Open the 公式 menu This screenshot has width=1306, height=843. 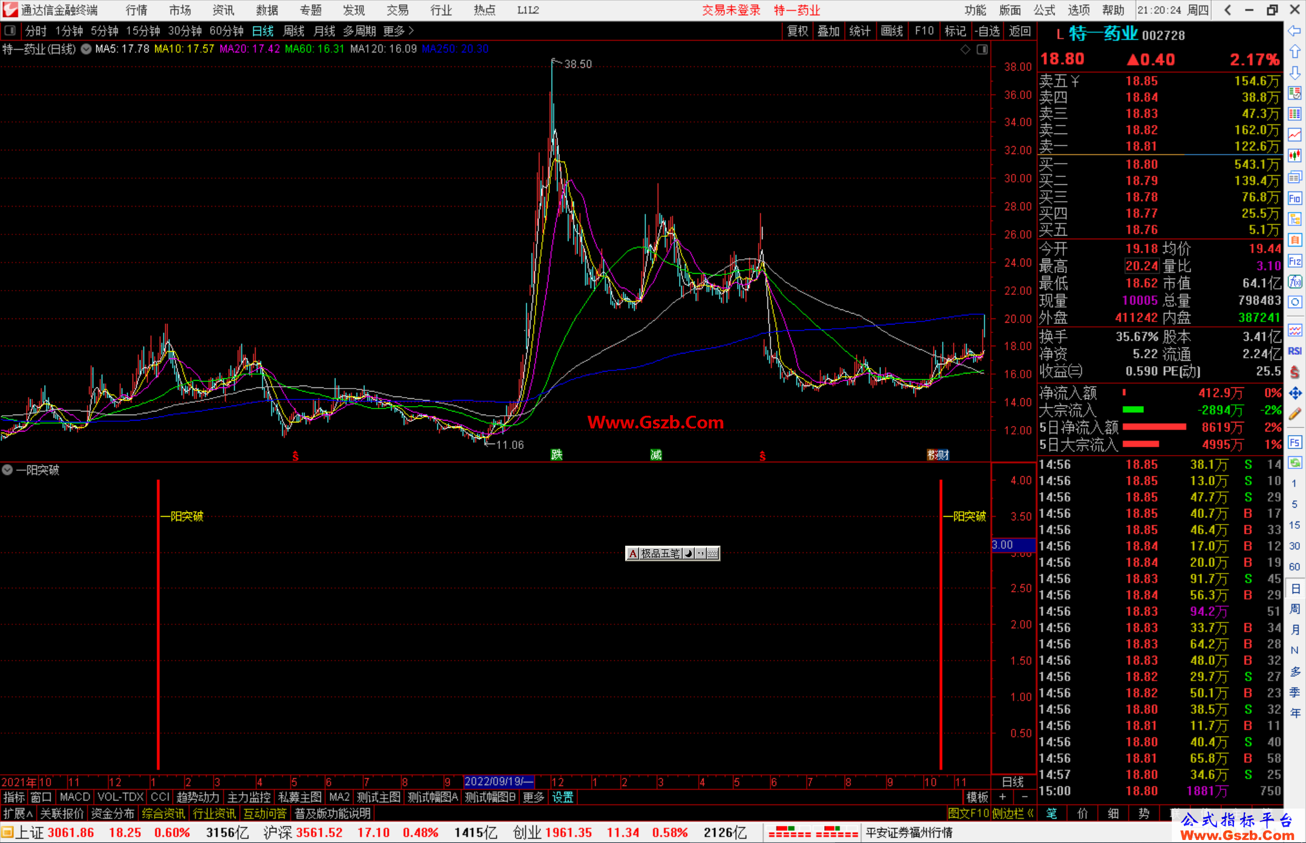(1044, 10)
